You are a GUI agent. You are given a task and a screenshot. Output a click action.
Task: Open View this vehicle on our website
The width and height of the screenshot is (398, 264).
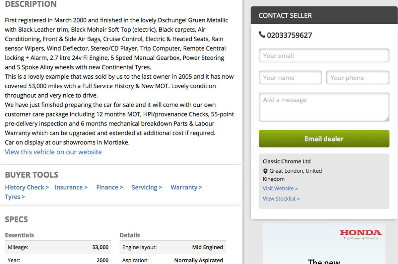click(x=53, y=152)
